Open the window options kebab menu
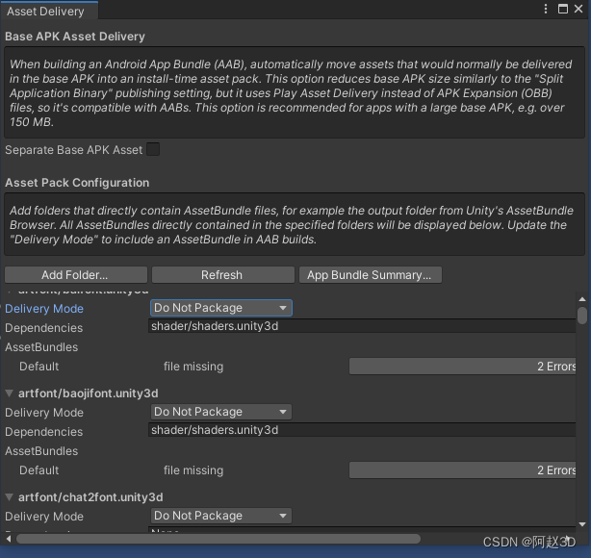Viewport: 591px width, 558px height. click(546, 9)
